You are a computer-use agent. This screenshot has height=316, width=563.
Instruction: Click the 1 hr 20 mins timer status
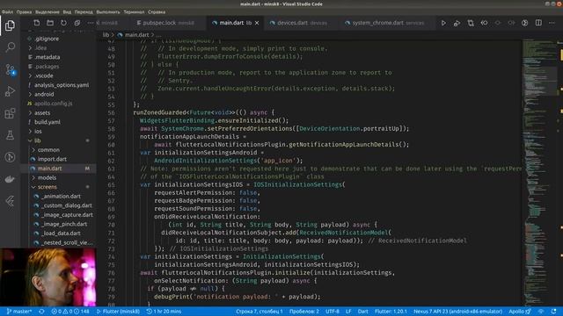(164, 312)
